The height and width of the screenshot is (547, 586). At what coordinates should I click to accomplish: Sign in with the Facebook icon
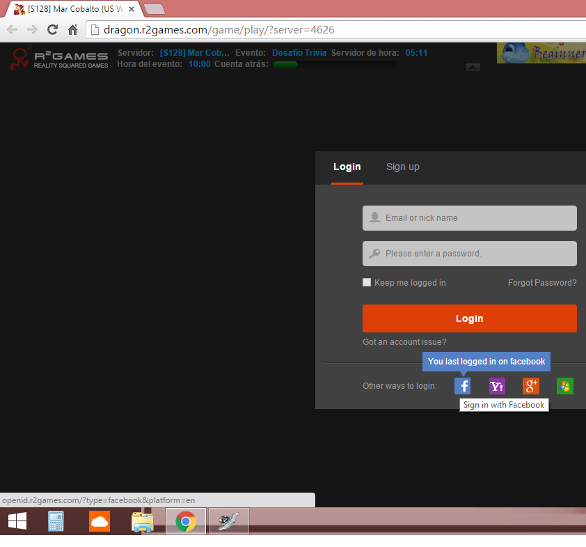coord(462,386)
